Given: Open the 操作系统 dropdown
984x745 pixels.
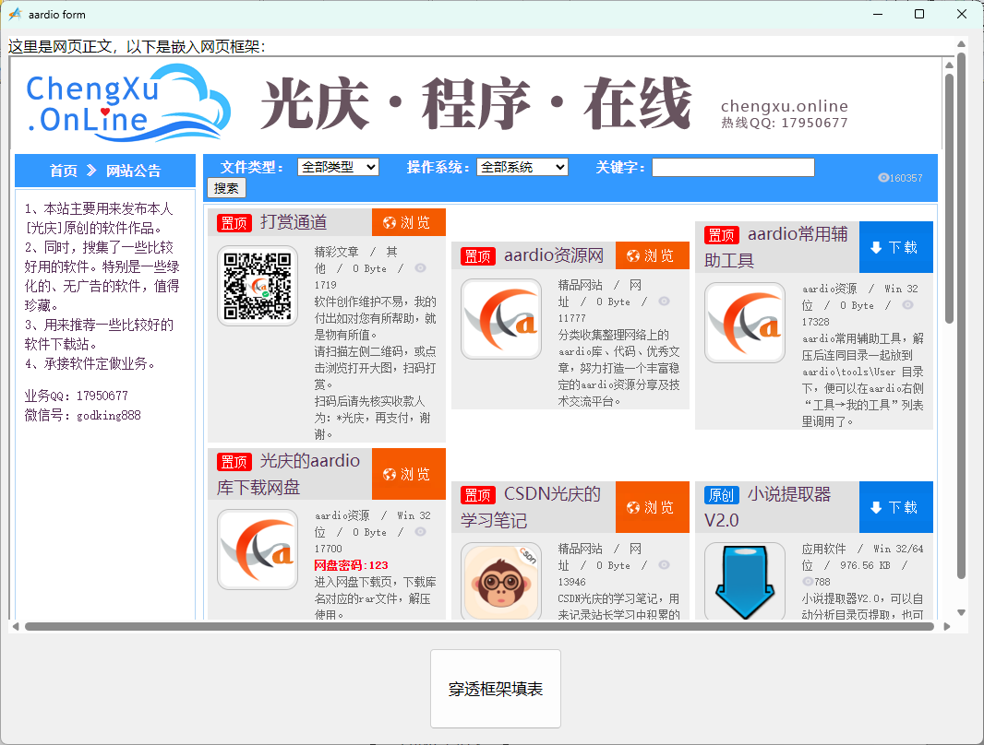Looking at the screenshot, I should click(522, 167).
